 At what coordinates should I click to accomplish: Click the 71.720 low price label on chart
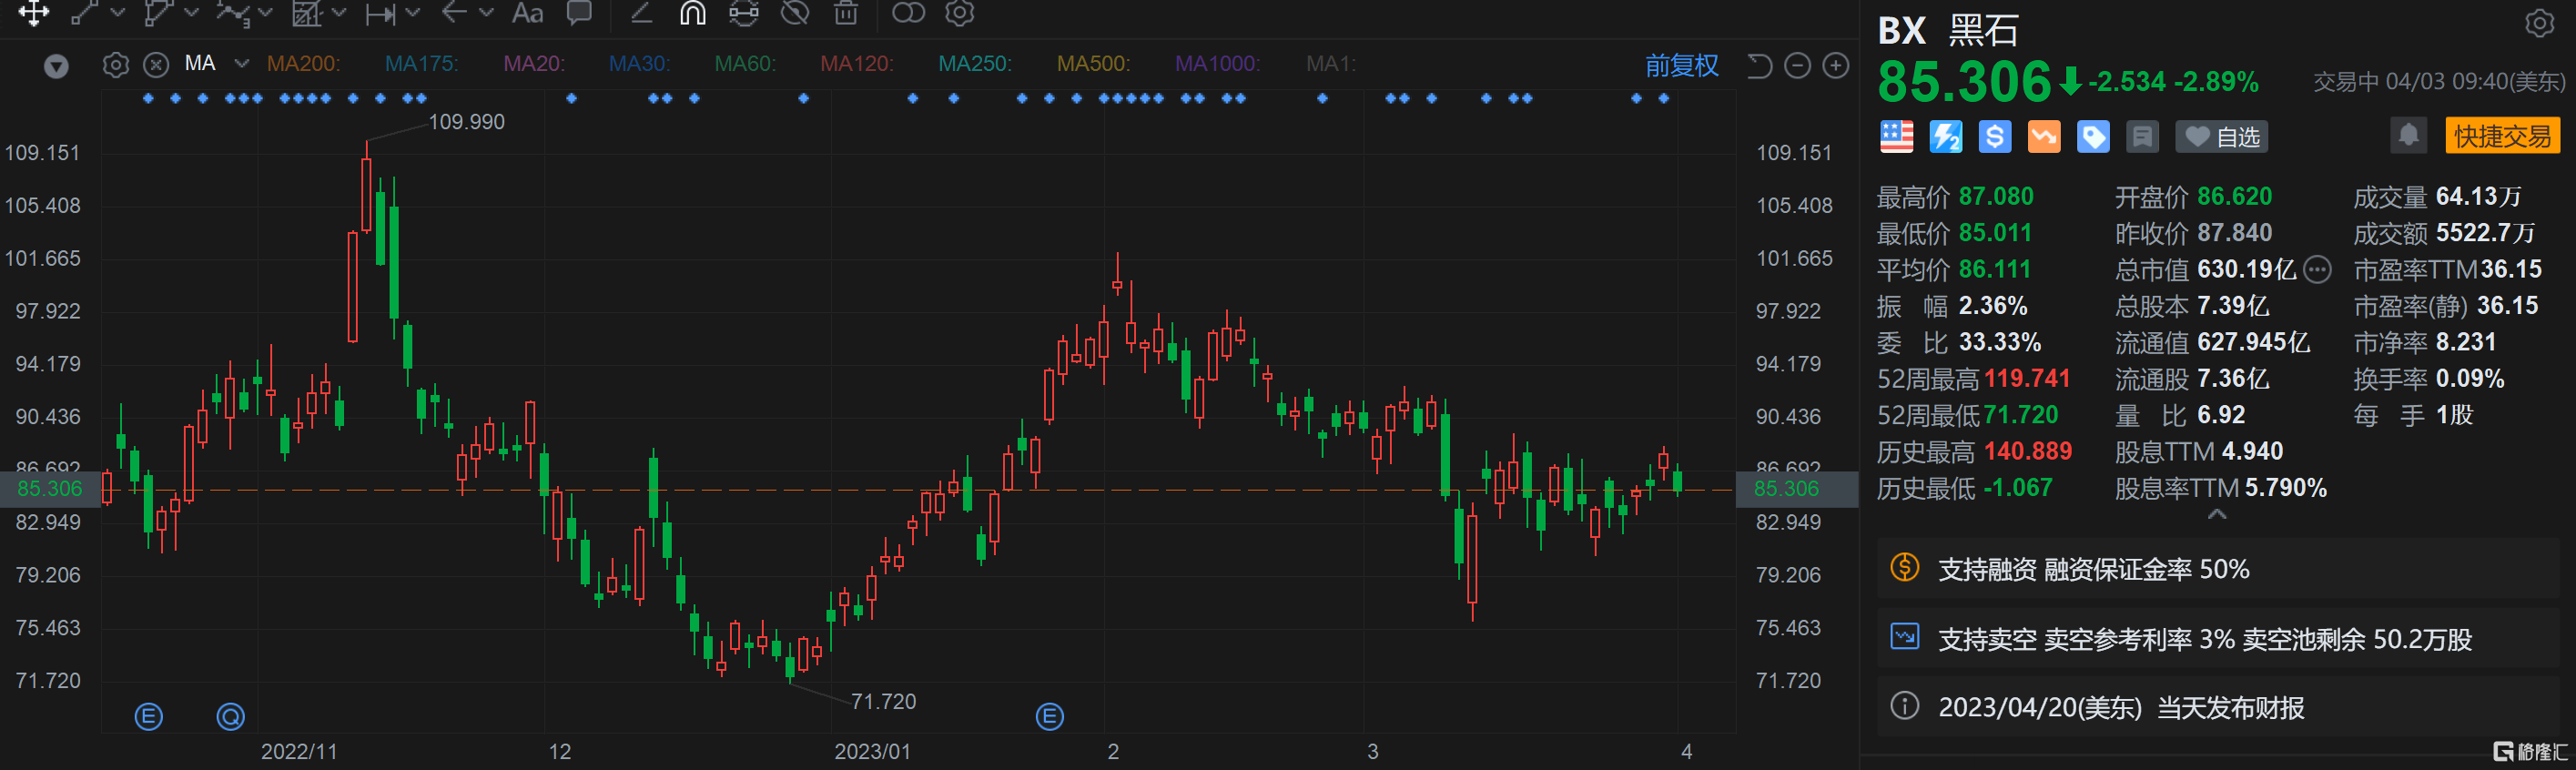pos(883,702)
